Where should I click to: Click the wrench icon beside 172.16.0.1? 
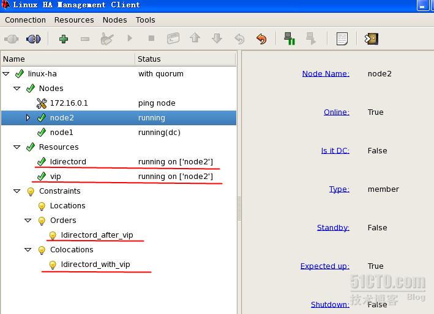coord(42,103)
